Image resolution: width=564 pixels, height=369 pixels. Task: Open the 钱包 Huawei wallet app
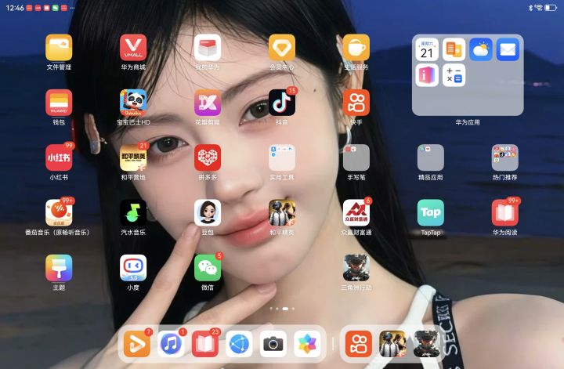(x=59, y=103)
